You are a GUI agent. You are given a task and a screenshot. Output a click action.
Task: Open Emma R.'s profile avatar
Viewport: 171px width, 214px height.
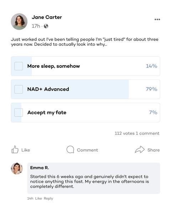tap(17, 168)
